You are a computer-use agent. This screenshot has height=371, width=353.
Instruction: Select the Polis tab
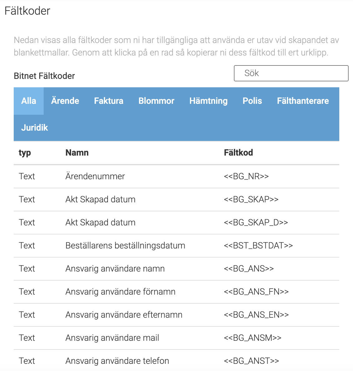(252, 101)
